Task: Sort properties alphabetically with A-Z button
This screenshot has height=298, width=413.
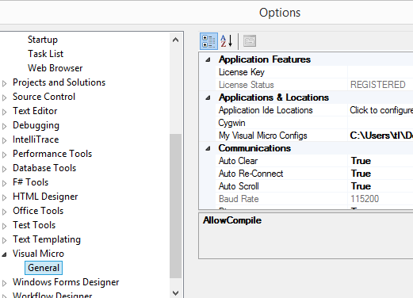Action: pyautogui.click(x=227, y=41)
